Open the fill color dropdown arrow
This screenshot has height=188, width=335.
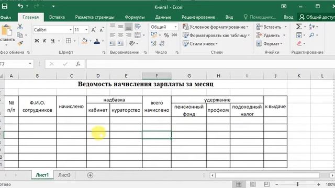coord(91,41)
